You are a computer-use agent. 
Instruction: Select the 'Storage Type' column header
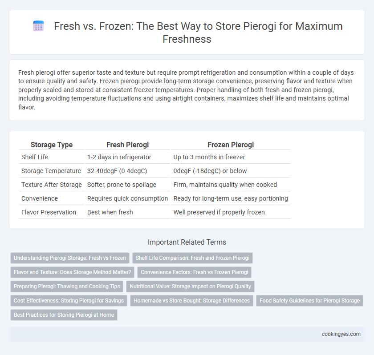(52, 145)
